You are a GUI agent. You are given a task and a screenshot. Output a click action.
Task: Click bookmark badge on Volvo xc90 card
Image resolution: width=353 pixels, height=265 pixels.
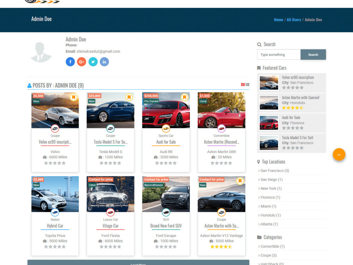pyautogui.click(x=73, y=98)
